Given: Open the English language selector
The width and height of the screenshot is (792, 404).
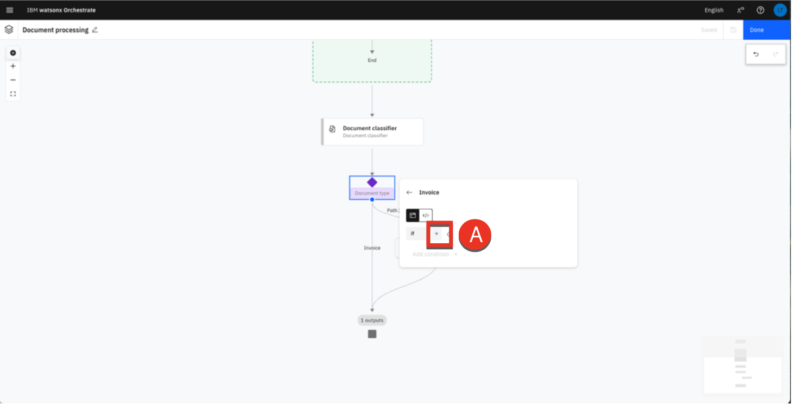Looking at the screenshot, I should tap(713, 10).
